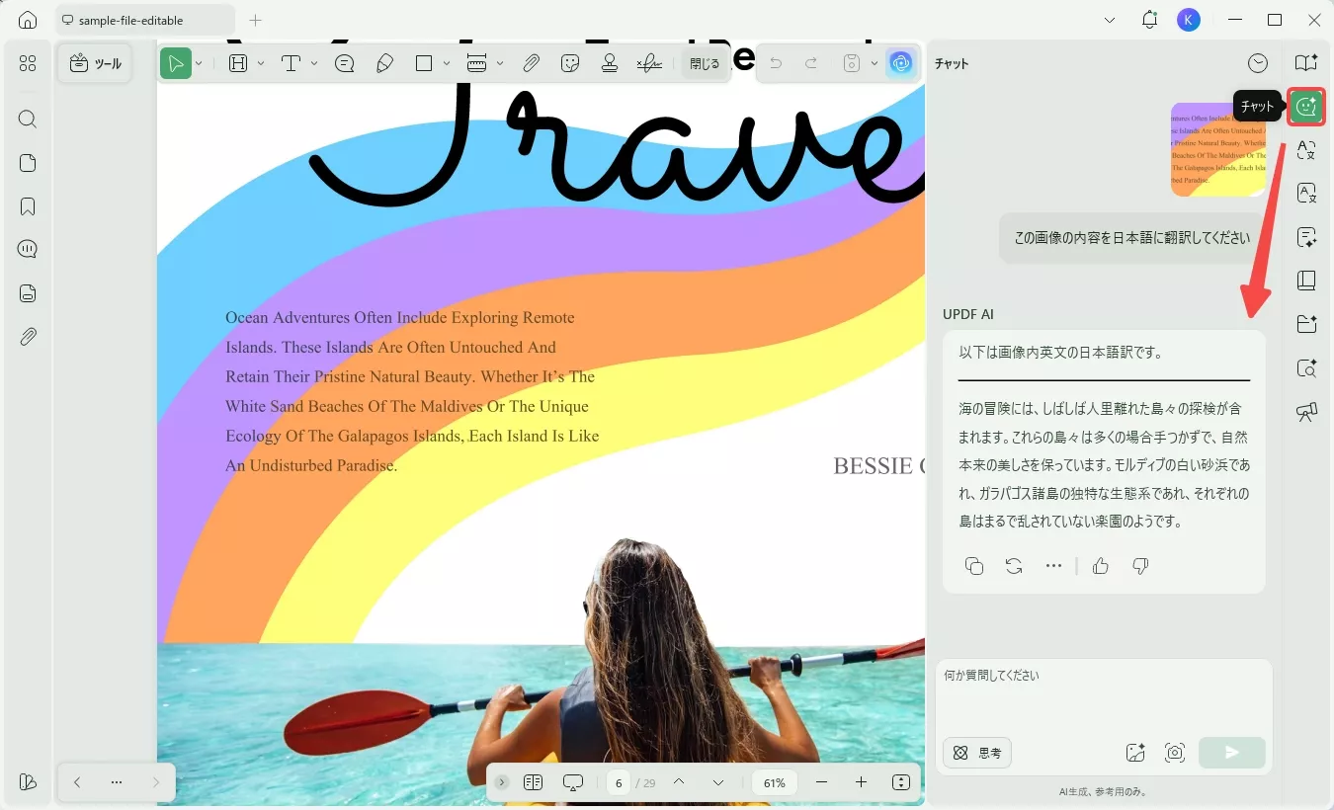Viewport: 1334px width, 810px height.
Task: Select the stamp tool in annotation toolbar
Action: [610, 63]
